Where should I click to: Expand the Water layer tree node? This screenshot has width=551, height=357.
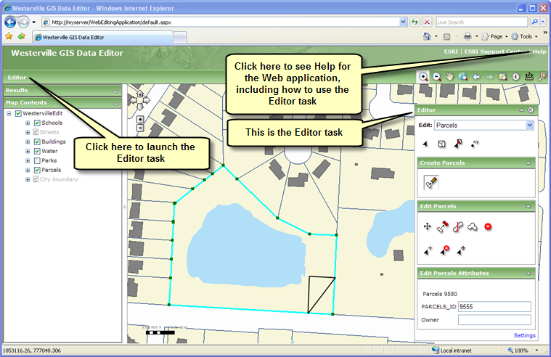point(28,151)
